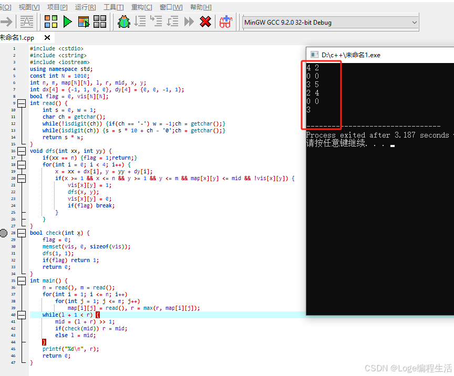Collapse the dfs function fold at line 16
454x376 pixels.
point(22,151)
